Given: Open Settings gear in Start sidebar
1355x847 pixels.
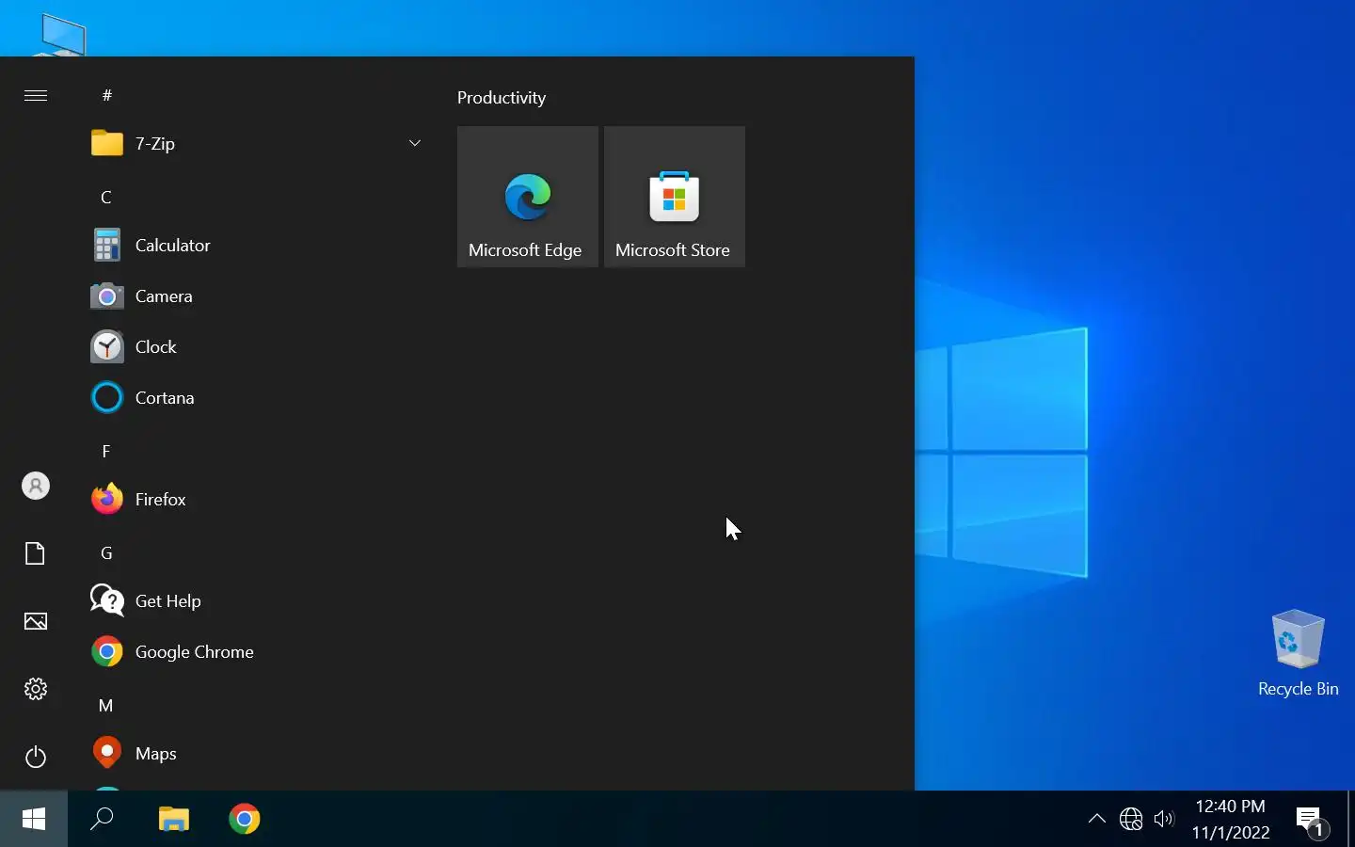Looking at the screenshot, I should click(x=36, y=689).
